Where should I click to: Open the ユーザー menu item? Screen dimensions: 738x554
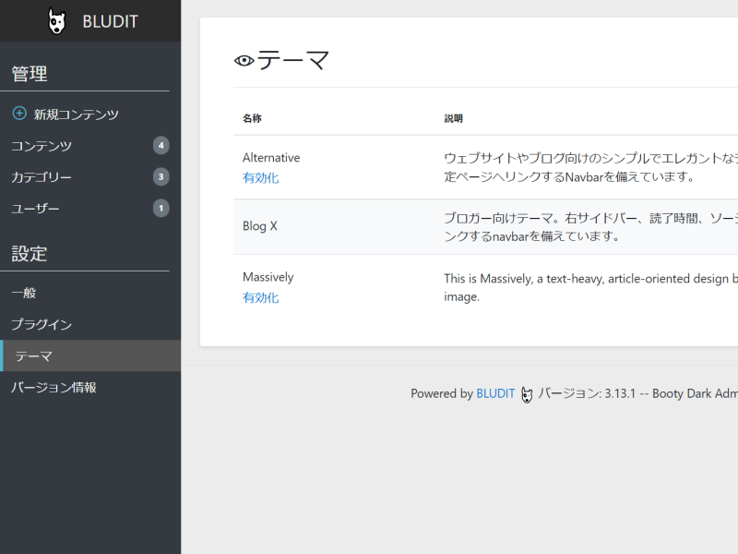click(x=35, y=209)
